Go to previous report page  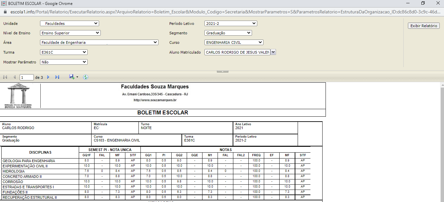(x=14, y=77)
